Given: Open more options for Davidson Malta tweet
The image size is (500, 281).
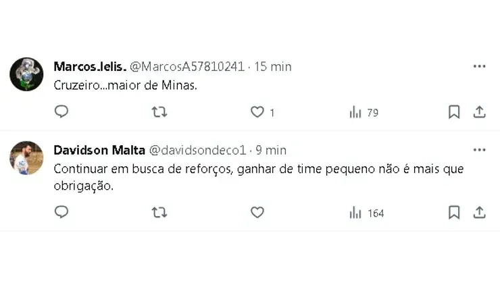Looking at the screenshot, I should (479, 149).
